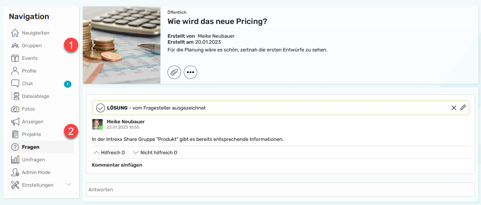Click the Neuigkeiten house icon

point(15,33)
